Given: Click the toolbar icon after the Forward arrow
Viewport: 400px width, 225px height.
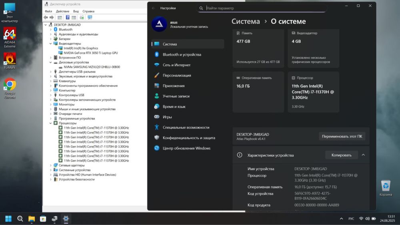Looking at the screenshot, I should pos(60,17).
